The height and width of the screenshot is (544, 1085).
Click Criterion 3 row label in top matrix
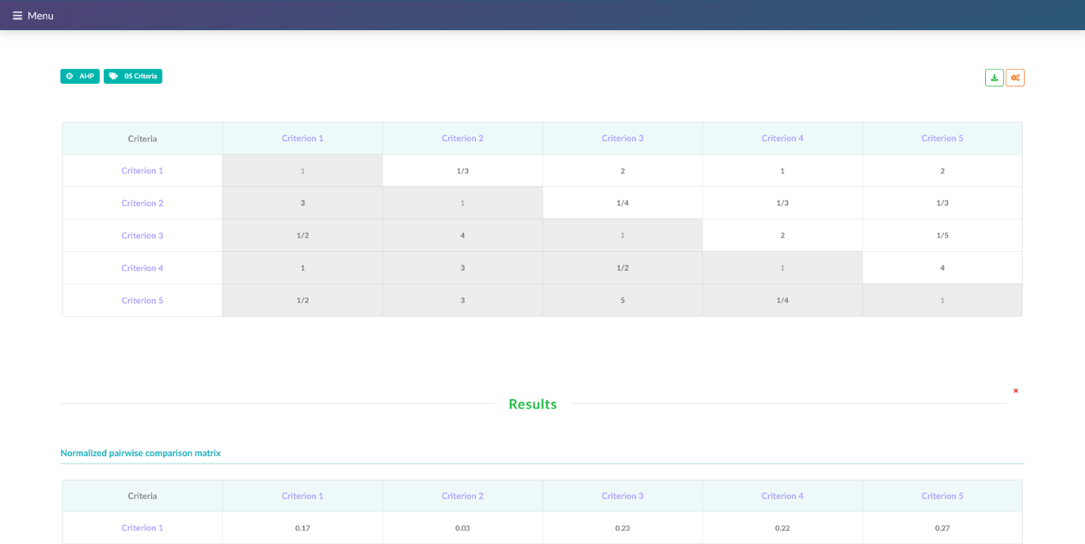click(142, 236)
